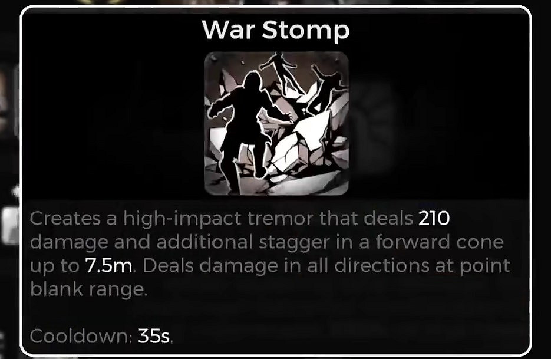
Task: Click the blank range text
Action: tap(88, 289)
